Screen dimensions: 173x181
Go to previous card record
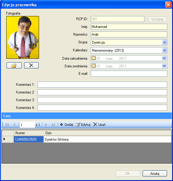(x=14, y=125)
